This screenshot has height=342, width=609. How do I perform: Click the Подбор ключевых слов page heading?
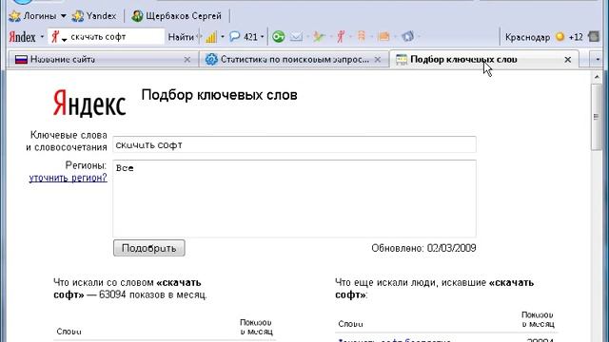click(220, 95)
